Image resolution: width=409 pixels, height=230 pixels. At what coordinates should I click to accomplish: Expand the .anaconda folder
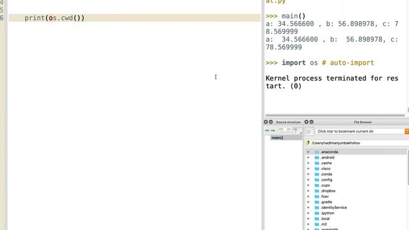[x=308, y=152]
